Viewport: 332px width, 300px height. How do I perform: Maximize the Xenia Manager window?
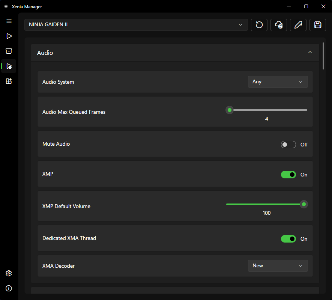[x=306, y=6]
